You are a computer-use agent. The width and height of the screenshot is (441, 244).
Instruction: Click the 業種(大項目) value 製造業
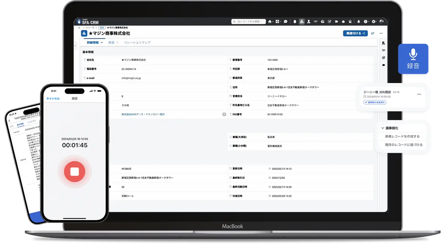point(271,137)
